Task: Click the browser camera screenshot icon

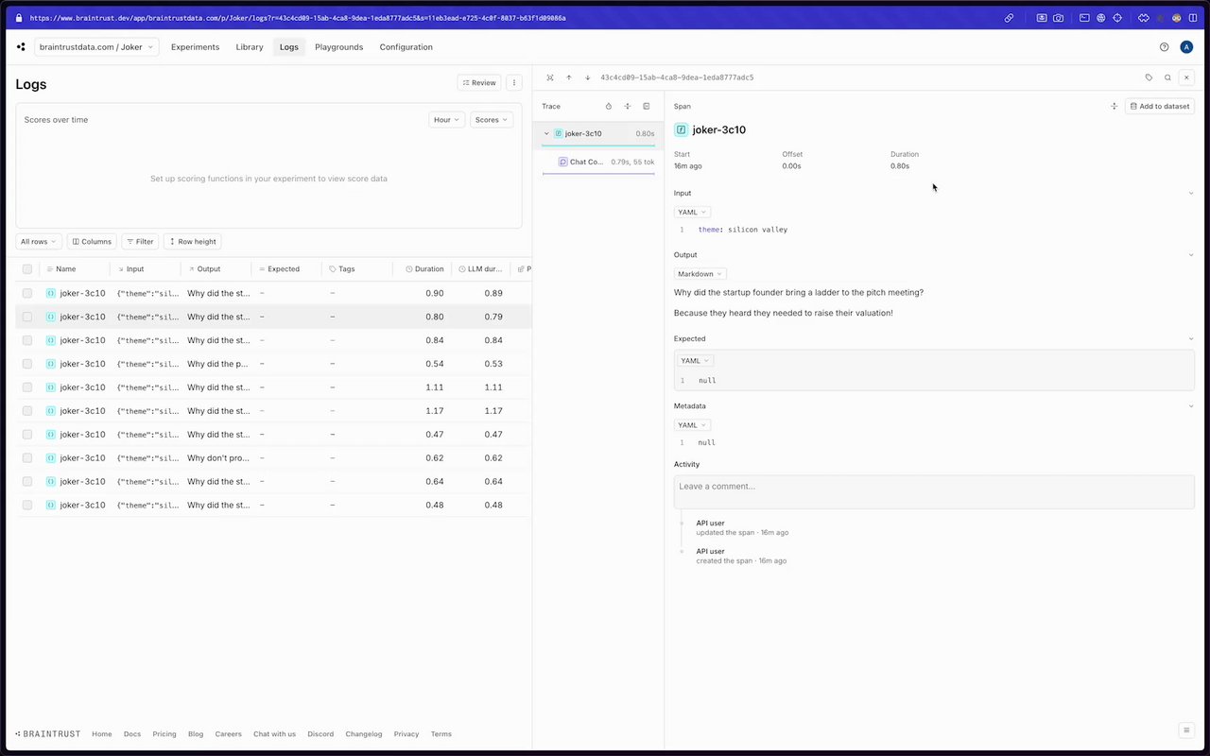Action: [1058, 18]
